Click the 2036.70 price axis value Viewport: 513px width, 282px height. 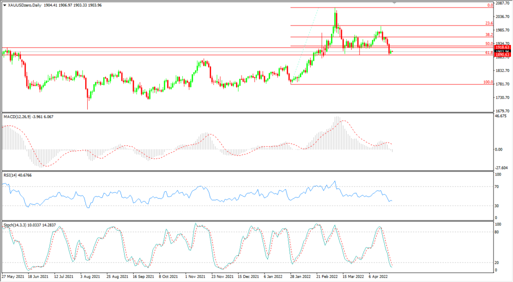[503, 16]
